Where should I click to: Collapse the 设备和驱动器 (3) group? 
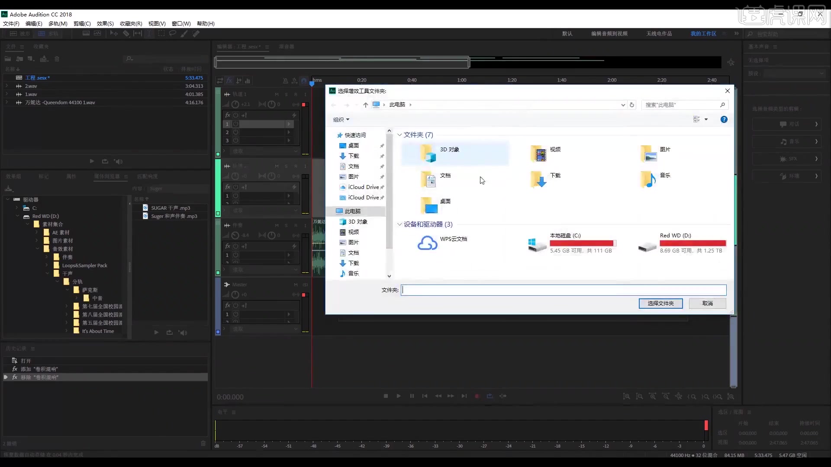click(x=399, y=224)
